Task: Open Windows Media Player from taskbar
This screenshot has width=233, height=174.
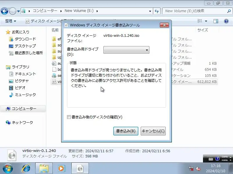Action: (x=61, y=168)
